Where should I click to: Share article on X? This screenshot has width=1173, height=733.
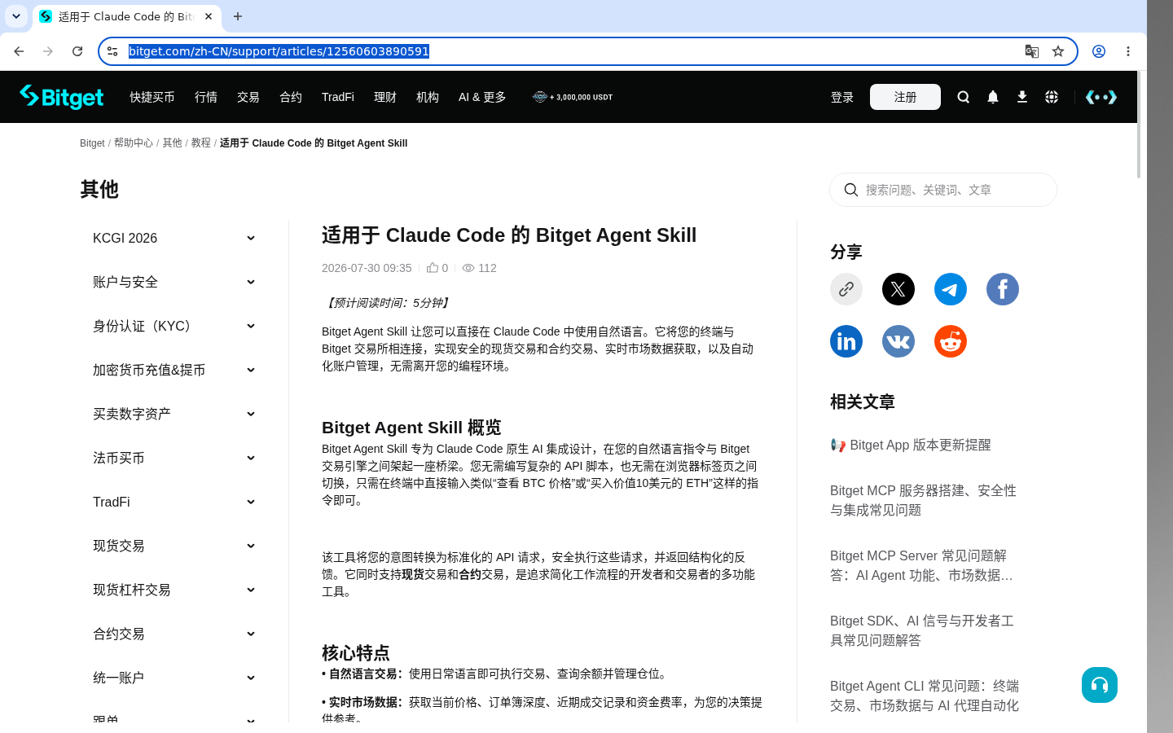[898, 289]
